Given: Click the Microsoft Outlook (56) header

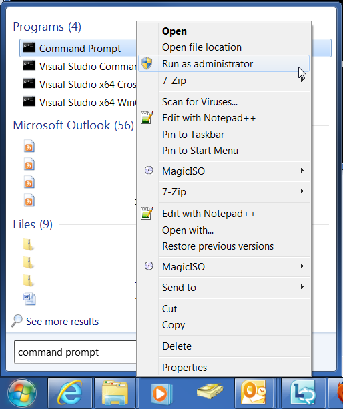Looking at the screenshot, I should click(73, 125).
